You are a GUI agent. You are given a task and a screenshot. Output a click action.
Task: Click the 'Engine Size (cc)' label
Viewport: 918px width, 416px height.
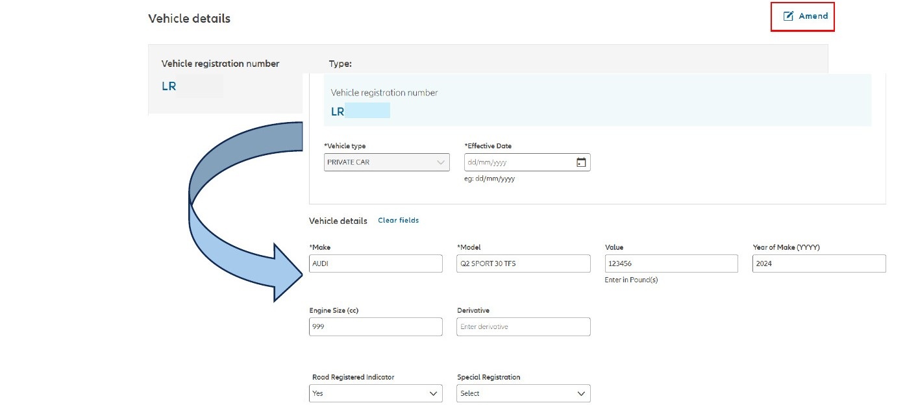[x=334, y=311]
